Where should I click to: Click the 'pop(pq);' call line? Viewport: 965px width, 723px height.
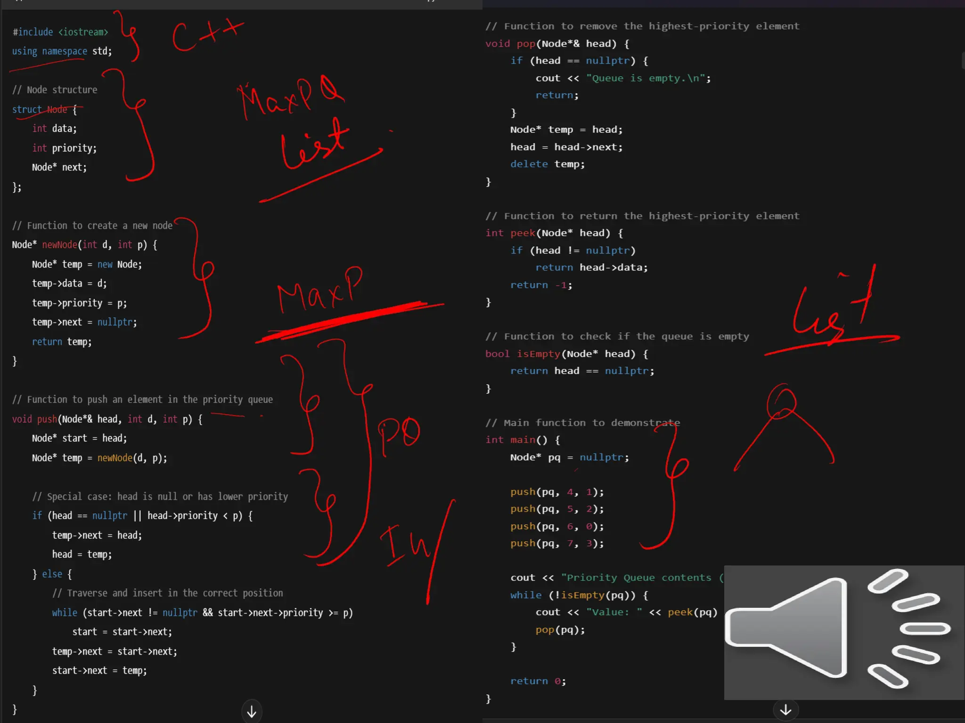click(561, 630)
